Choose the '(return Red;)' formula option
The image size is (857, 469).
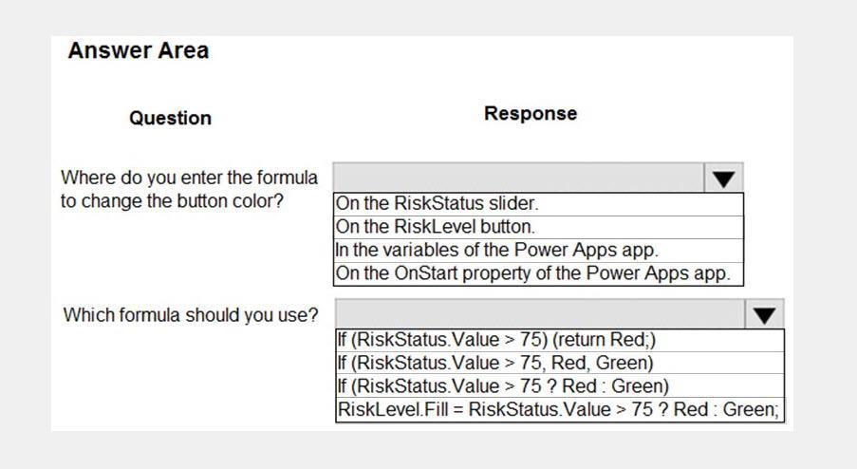pyautogui.click(x=560, y=340)
